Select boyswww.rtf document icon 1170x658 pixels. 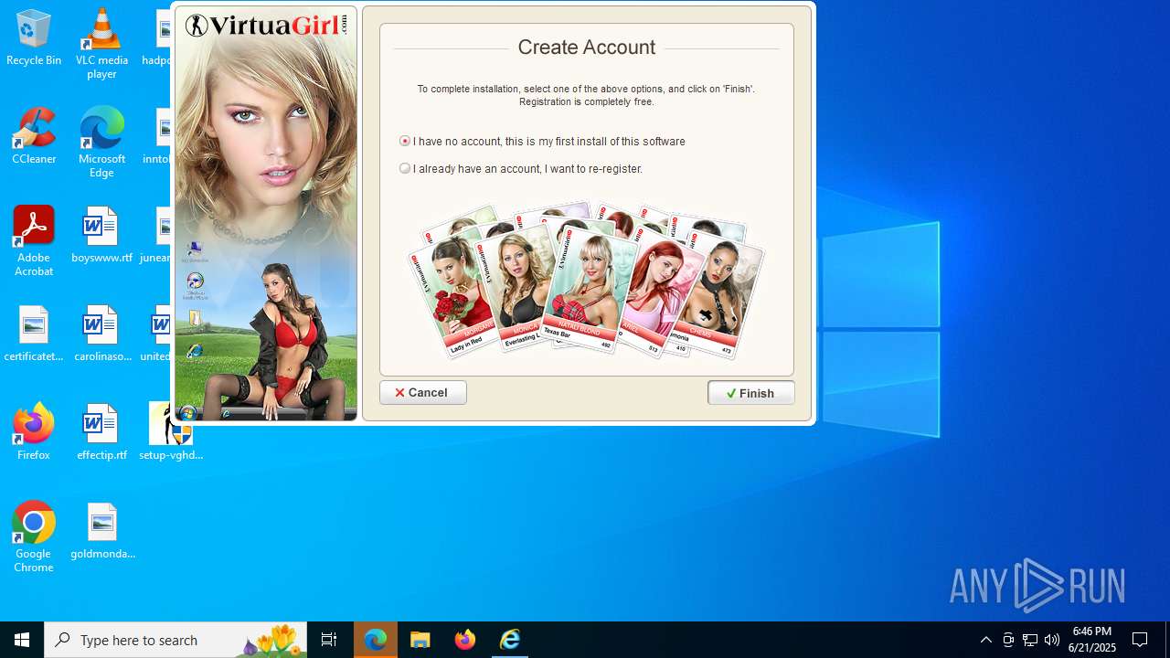[101, 236]
